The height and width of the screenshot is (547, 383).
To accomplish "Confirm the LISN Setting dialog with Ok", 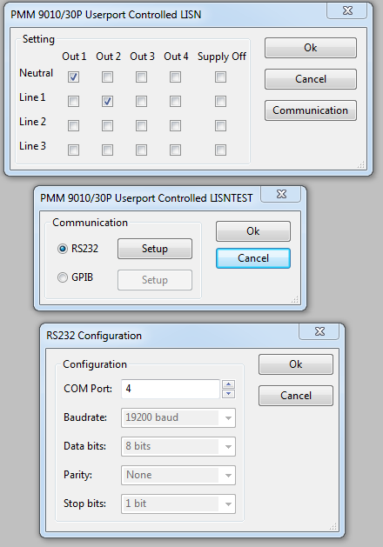I will pos(311,48).
